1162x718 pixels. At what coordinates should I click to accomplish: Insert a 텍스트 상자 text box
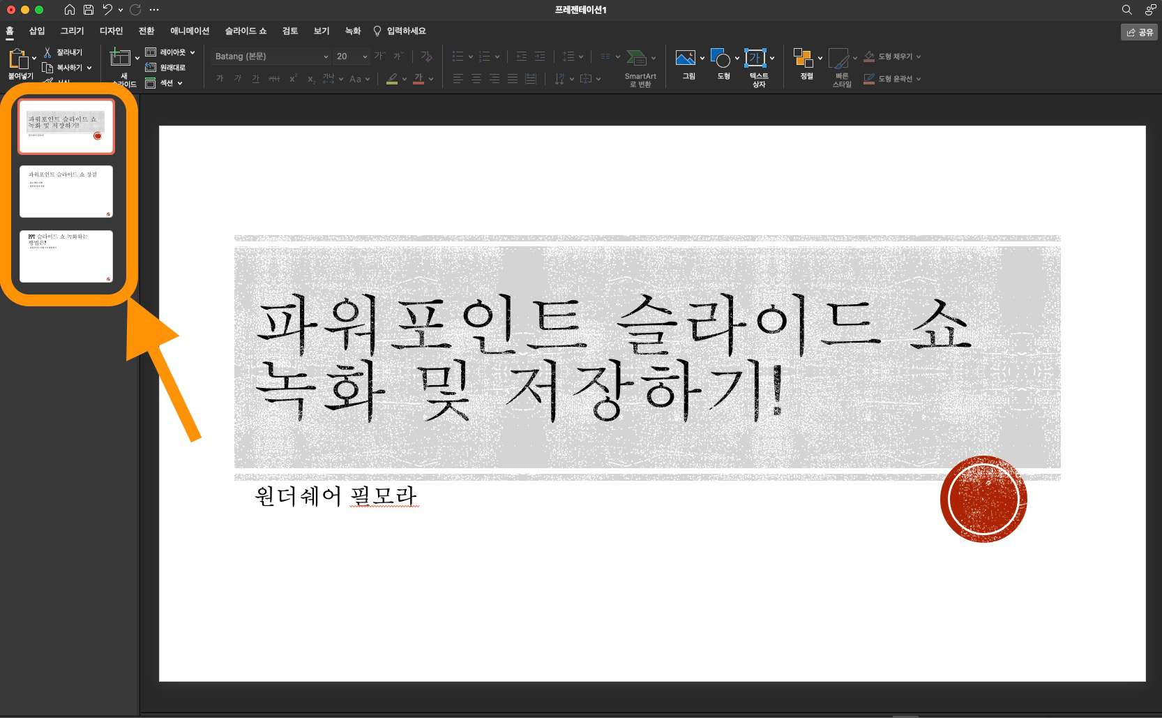pyautogui.click(x=755, y=58)
